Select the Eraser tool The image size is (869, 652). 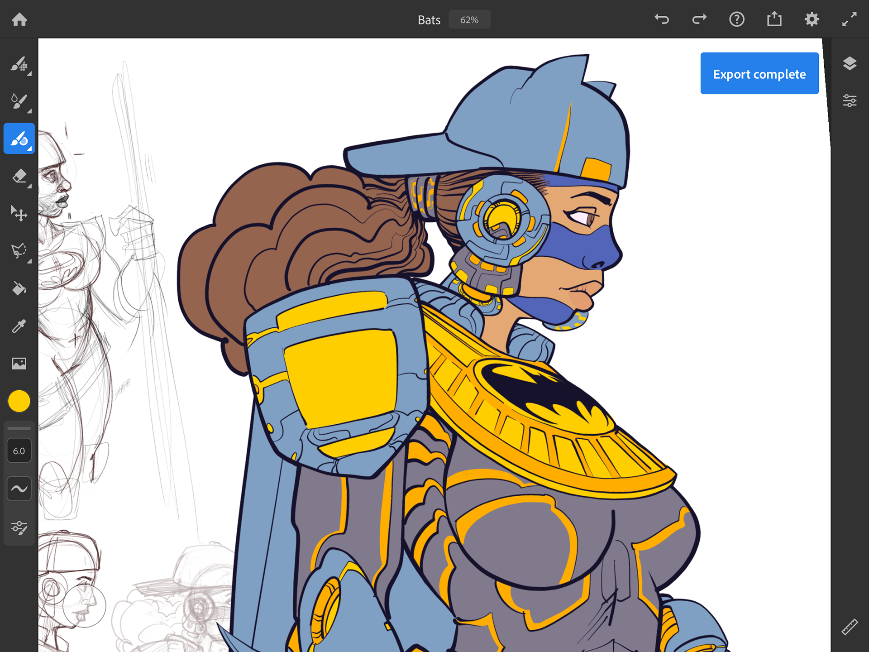click(x=19, y=176)
